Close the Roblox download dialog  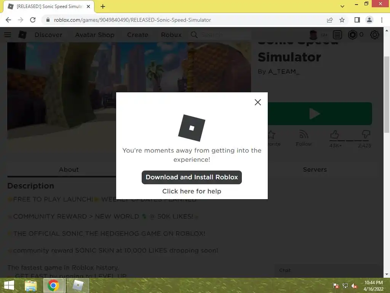point(258,102)
